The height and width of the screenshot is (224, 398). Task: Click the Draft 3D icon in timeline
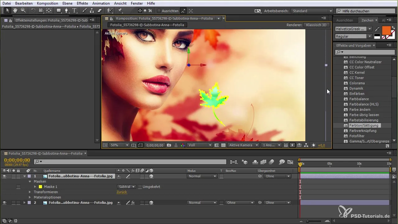click(245, 162)
